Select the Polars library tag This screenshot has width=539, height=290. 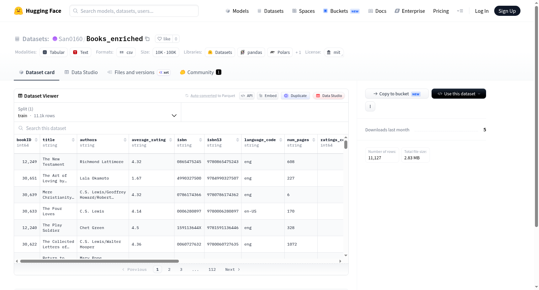(x=280, y=52)
